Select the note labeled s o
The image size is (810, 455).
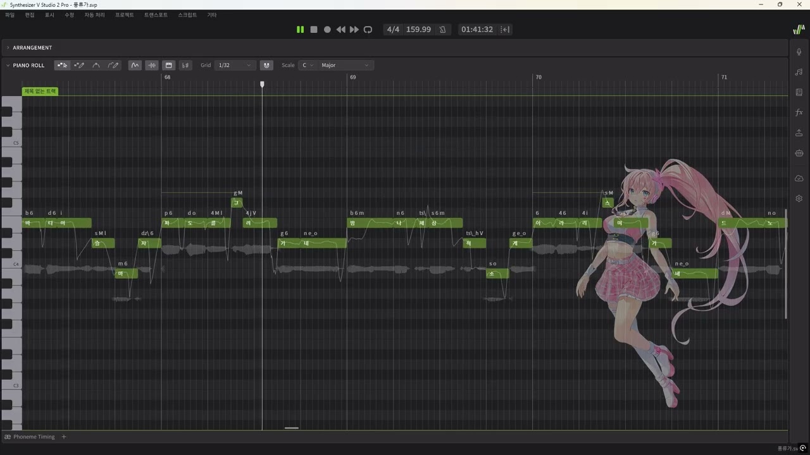pos(497,274)
